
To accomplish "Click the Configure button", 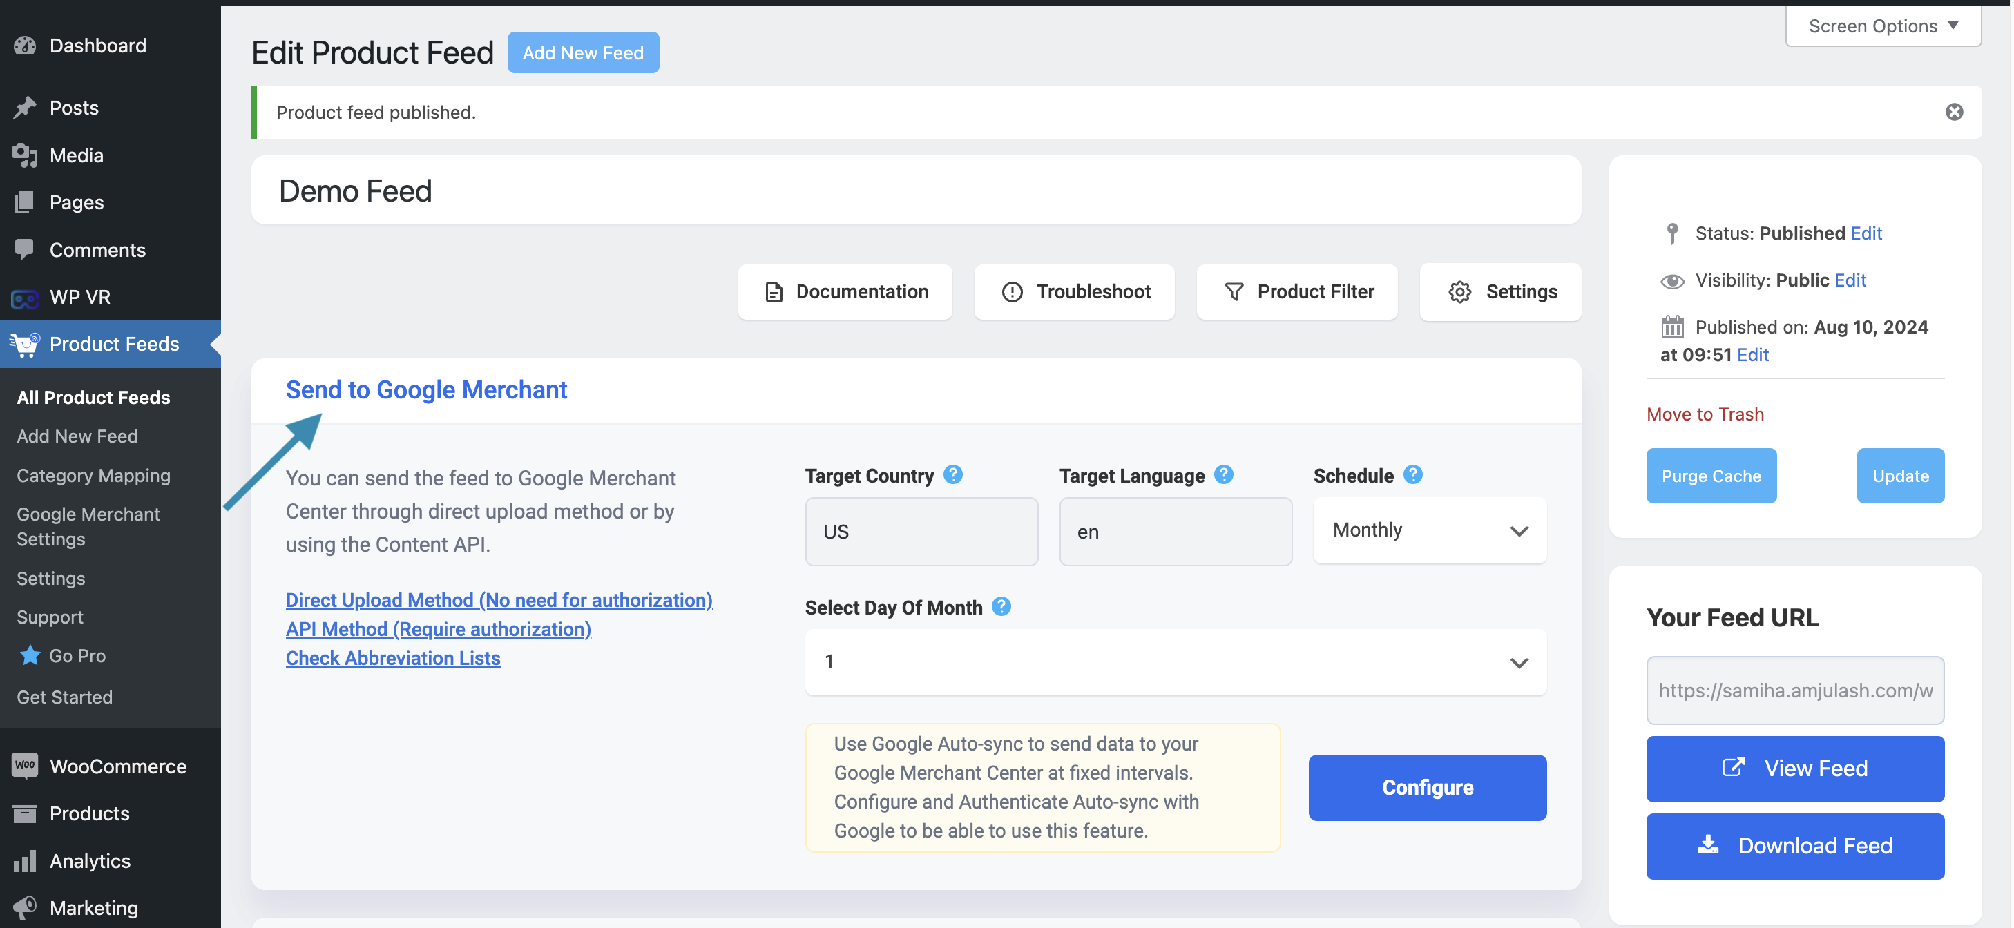I will pyautogui.click(x=1428, y=787).
